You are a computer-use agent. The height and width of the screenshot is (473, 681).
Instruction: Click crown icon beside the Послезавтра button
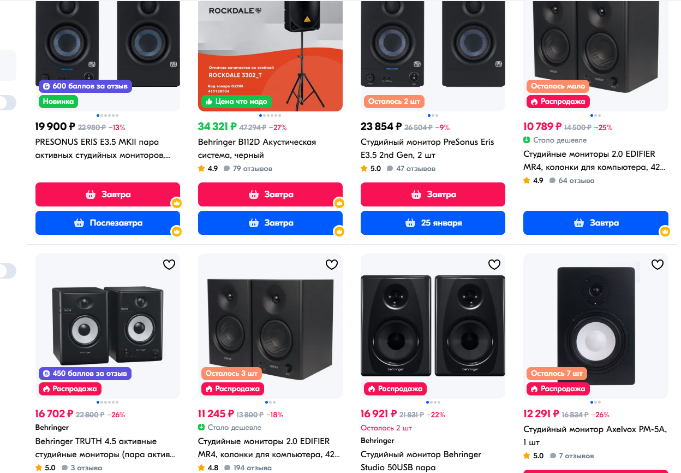click(x=176, y=232)
